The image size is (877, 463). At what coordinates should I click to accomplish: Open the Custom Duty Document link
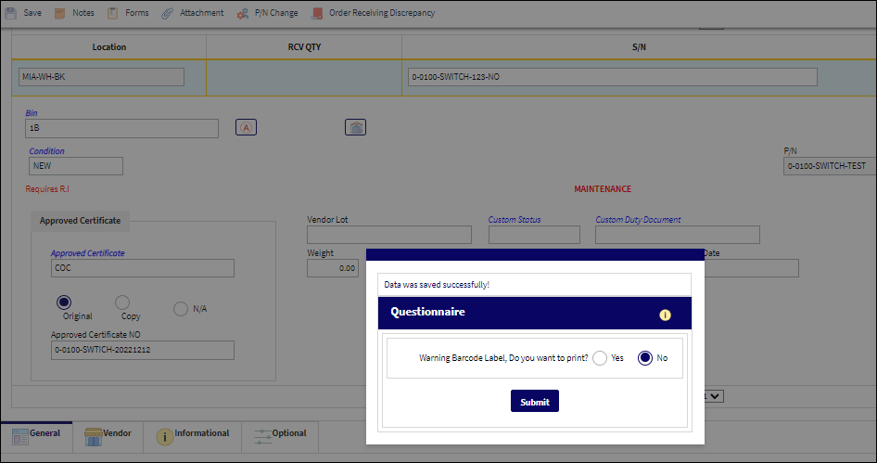pyautogui.click(x=638, y=220)
